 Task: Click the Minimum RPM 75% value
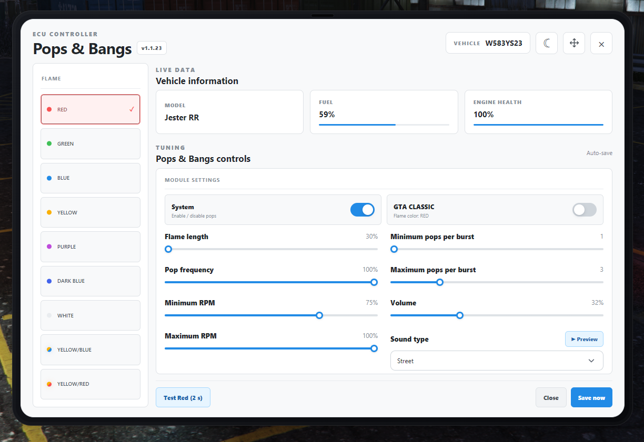coord(371,303)
